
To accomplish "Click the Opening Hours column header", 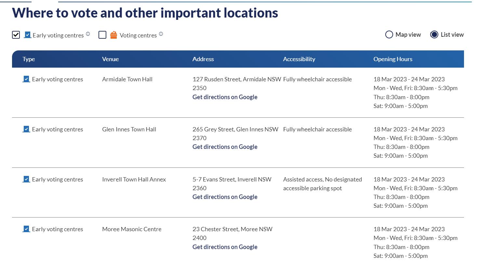I will [x=393, y=59].
